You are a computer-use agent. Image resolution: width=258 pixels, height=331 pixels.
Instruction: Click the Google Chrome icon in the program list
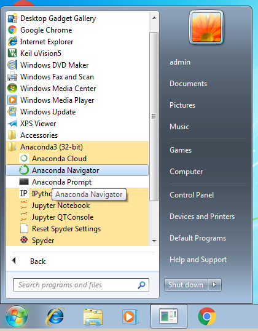pyautogui.click(x=12, y=30)
